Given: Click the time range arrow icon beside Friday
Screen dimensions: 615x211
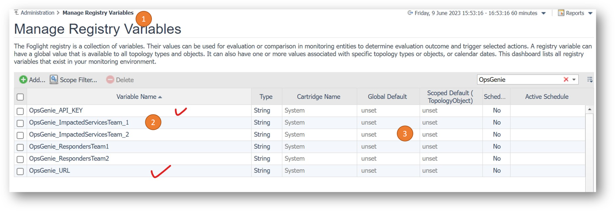Looking at the screenshot, I should (x=410, y=13).
